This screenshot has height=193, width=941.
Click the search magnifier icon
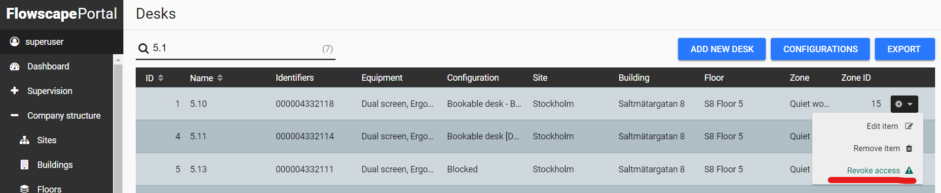tap(144, 48)
